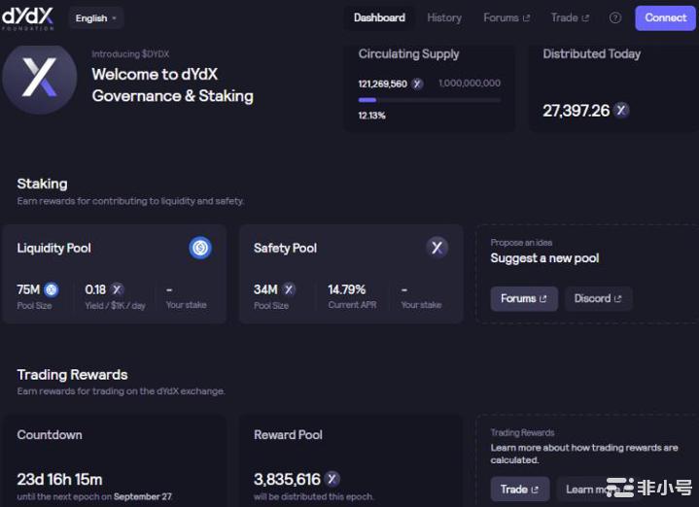Click the circulating supply progress bar
The width and height of the screenshot is (699, 507).
click(430, 100)
